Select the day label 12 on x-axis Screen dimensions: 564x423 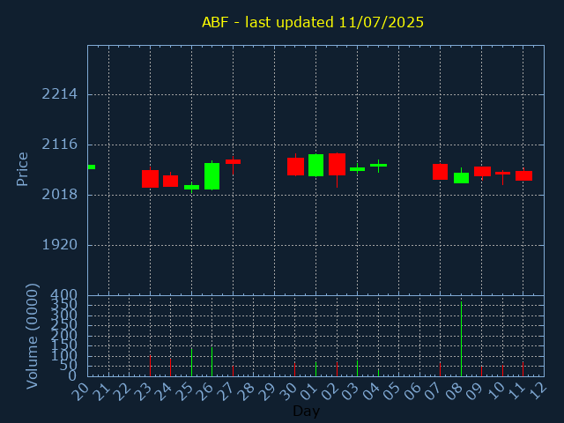pos(537,391)
